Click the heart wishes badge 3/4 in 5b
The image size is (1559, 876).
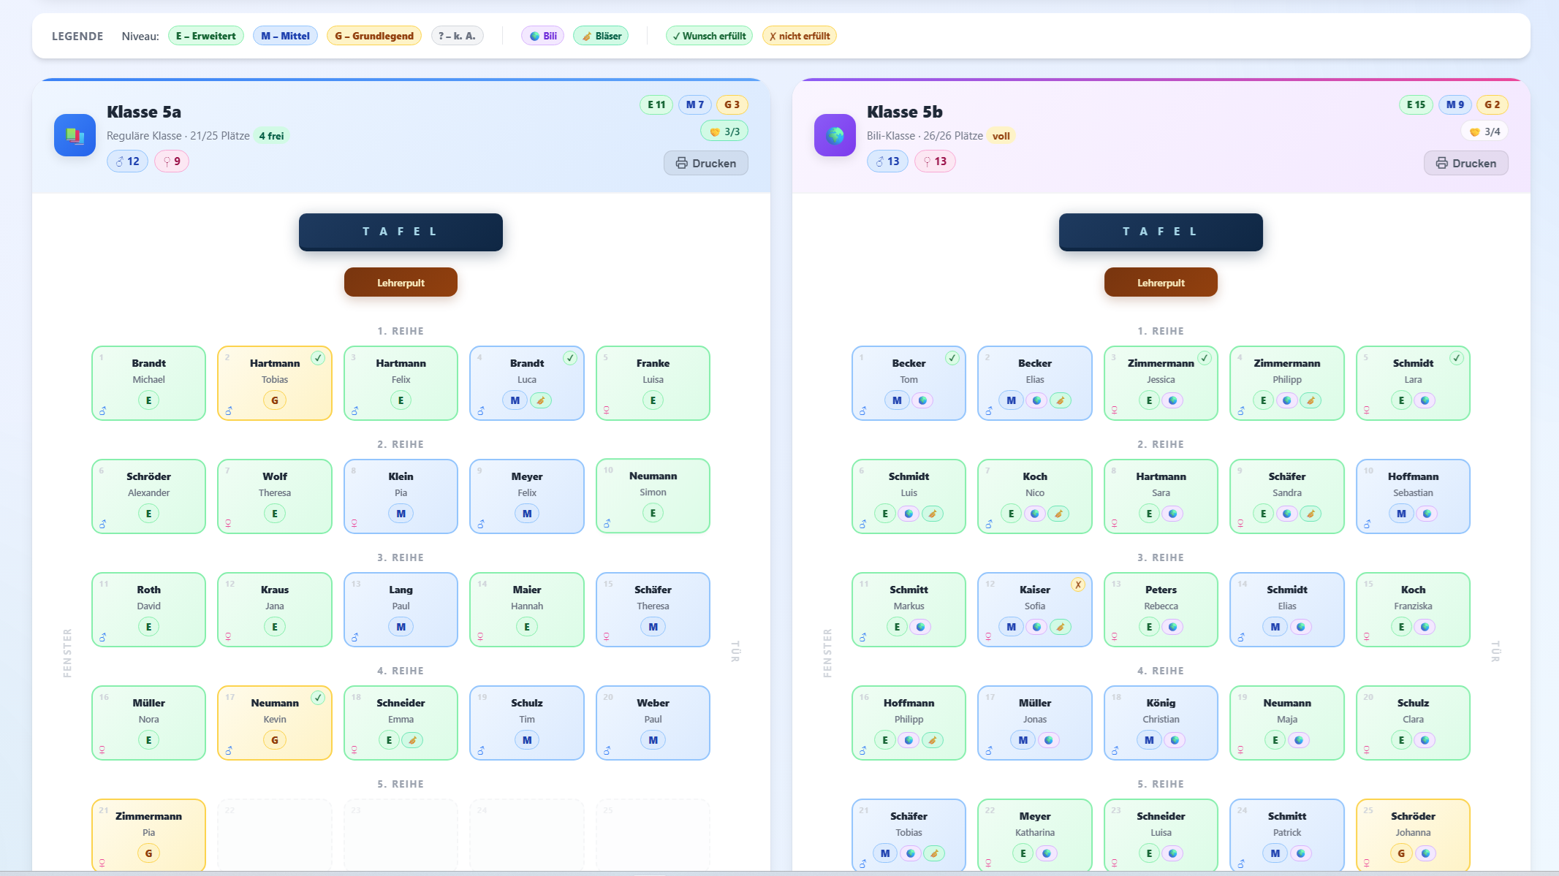[1484, 132]
